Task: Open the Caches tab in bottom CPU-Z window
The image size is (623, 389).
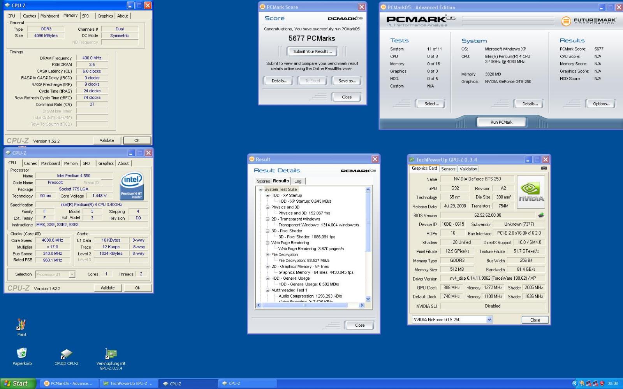Action: [30, 163]
